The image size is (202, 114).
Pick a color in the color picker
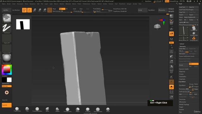point(7,70)
